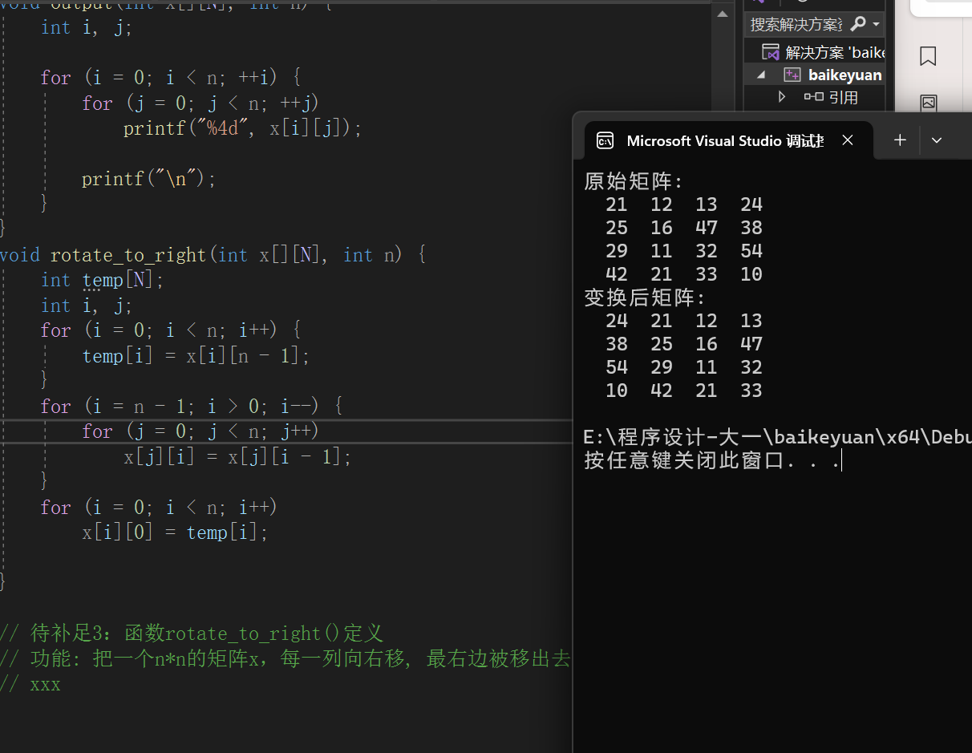Click the terminal icon on the console tab
Image resolution: width=972 pixels, height=753 pixels.
(x=605, y=141)
